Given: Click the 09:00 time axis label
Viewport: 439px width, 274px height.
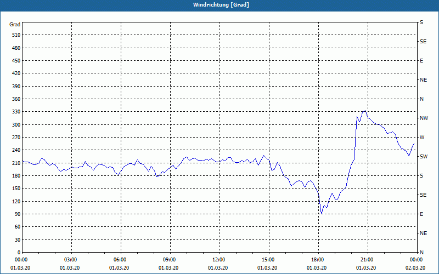Looking at the screenshot, I should [170, 260].
